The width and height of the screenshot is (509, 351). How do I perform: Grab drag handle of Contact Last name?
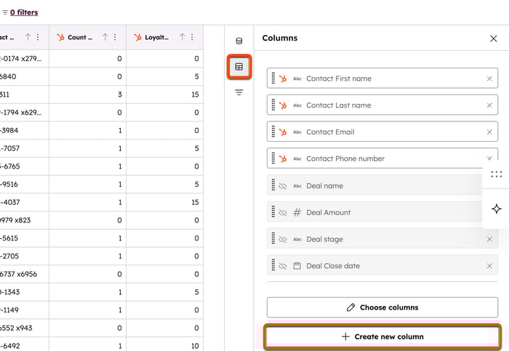click(273, 105)
